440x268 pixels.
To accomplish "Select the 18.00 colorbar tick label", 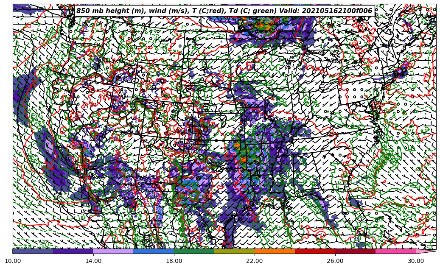I will click(x=174, y=261).
